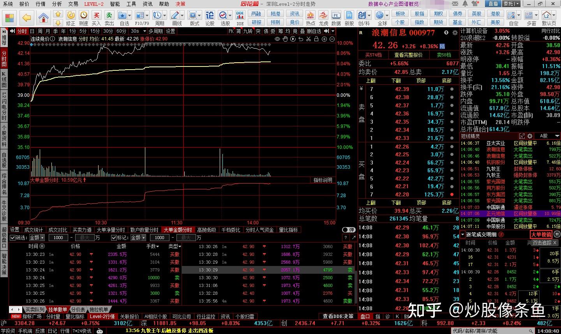The width and height of the screenshot is (561, 334).
Task: Click the 期货 button
Action: click(x=438, y=22)
